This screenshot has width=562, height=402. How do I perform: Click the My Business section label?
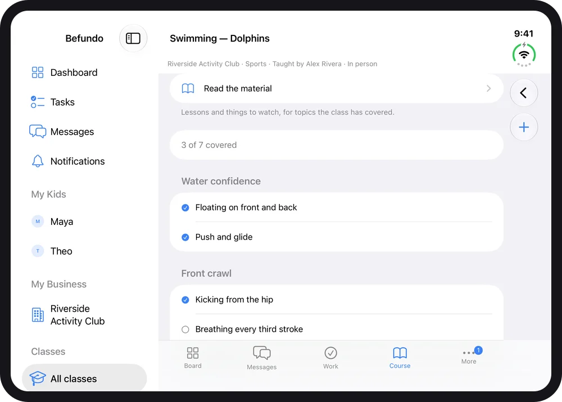click(x=59, y=284)
